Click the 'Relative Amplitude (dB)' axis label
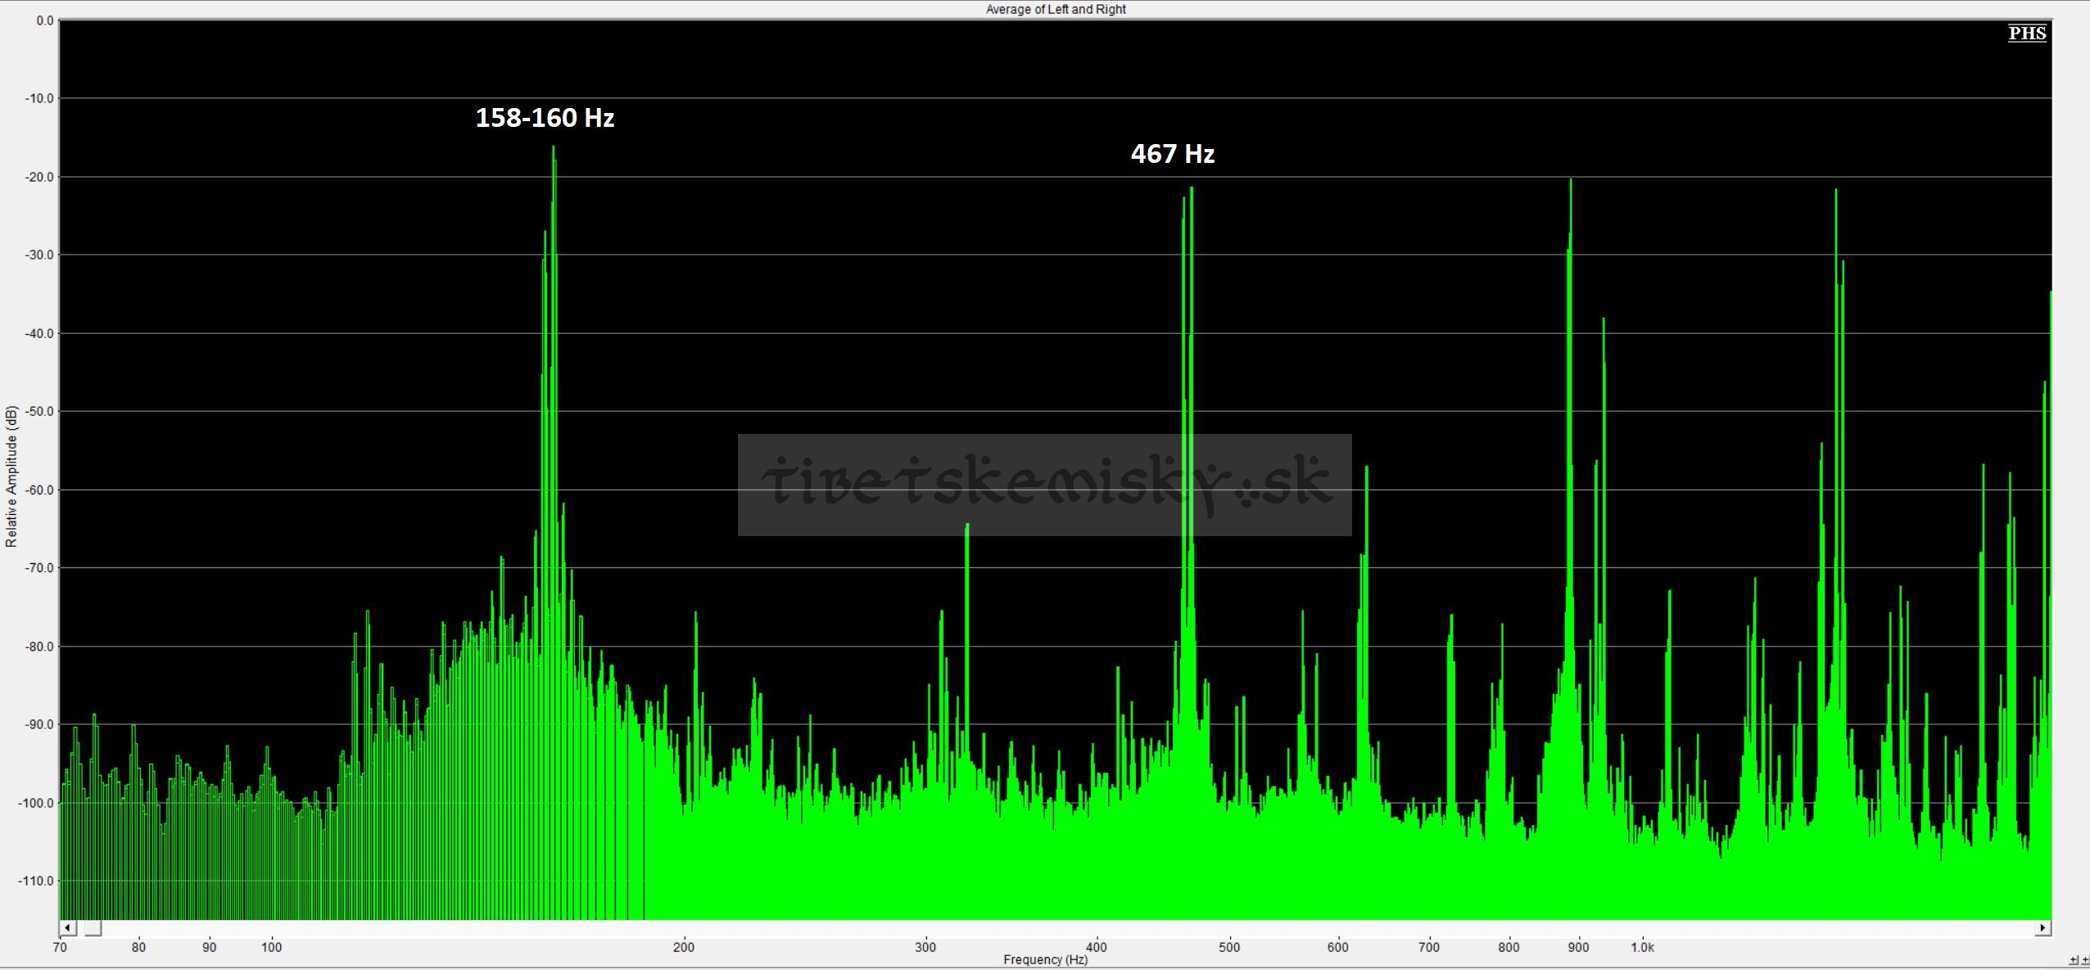Image resolution: width=2090 pixels, height=970 pixels. point(11,476)
